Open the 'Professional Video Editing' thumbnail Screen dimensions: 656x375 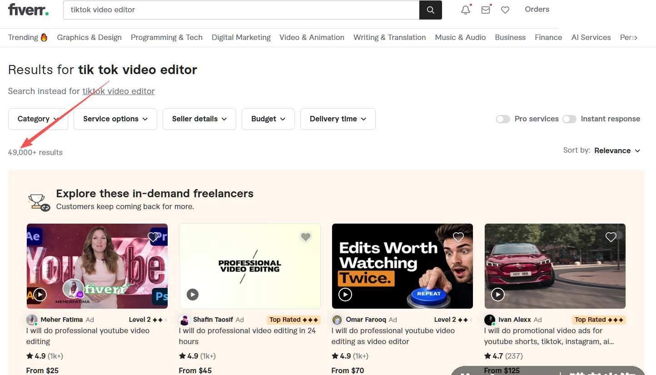point(250,266)
